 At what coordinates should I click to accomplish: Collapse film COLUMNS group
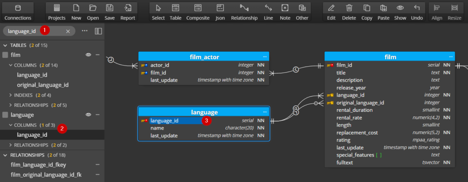[11, 65]
